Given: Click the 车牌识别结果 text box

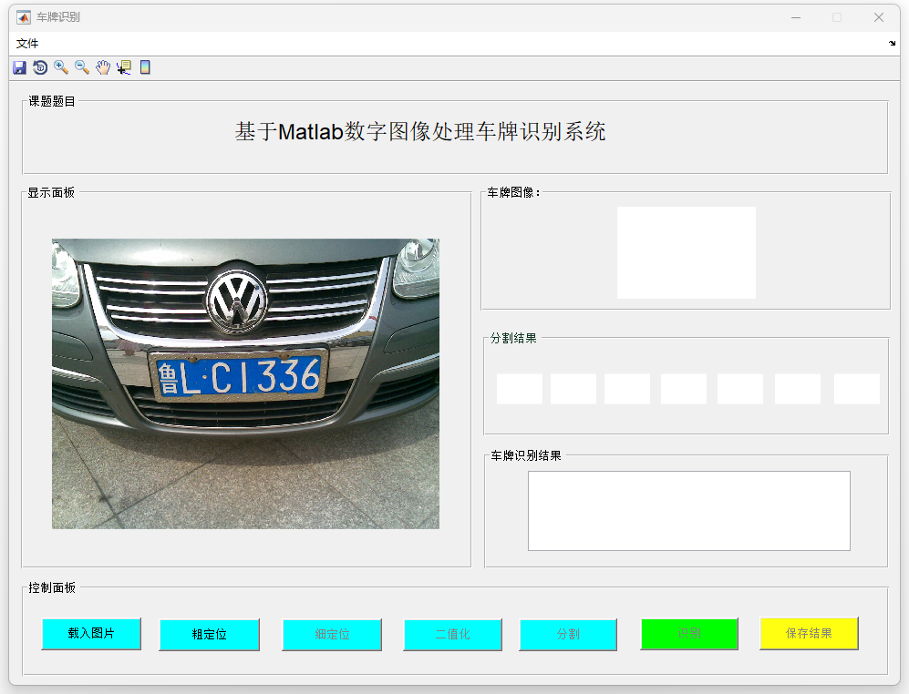Looking at the screenshot, I should click(688, 511).
